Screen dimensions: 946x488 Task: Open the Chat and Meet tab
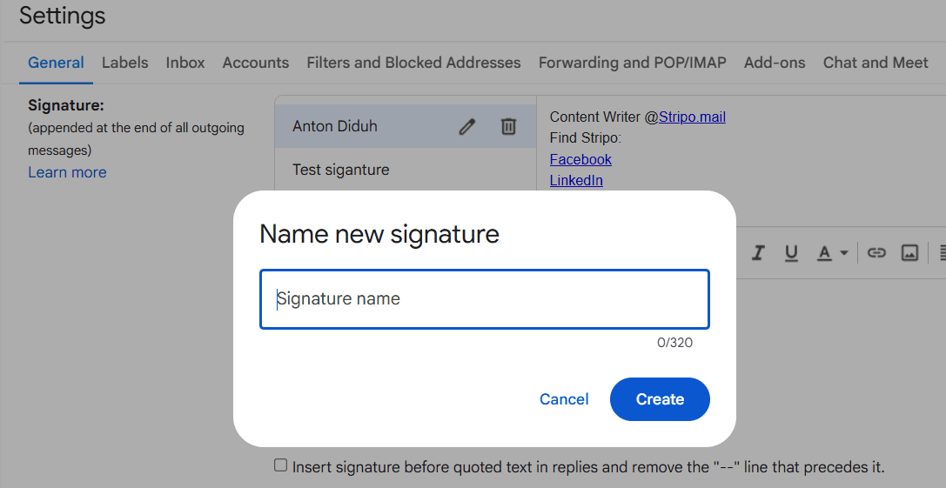tap(876, 63)
